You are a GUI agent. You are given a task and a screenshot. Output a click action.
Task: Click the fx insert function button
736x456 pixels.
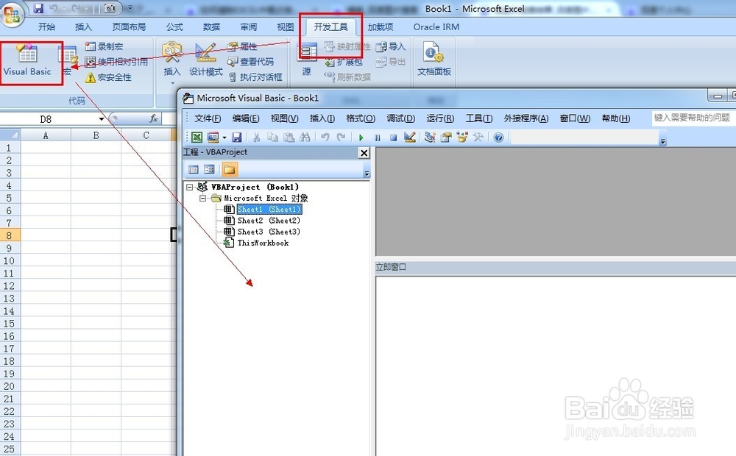(x=154, y=118)
